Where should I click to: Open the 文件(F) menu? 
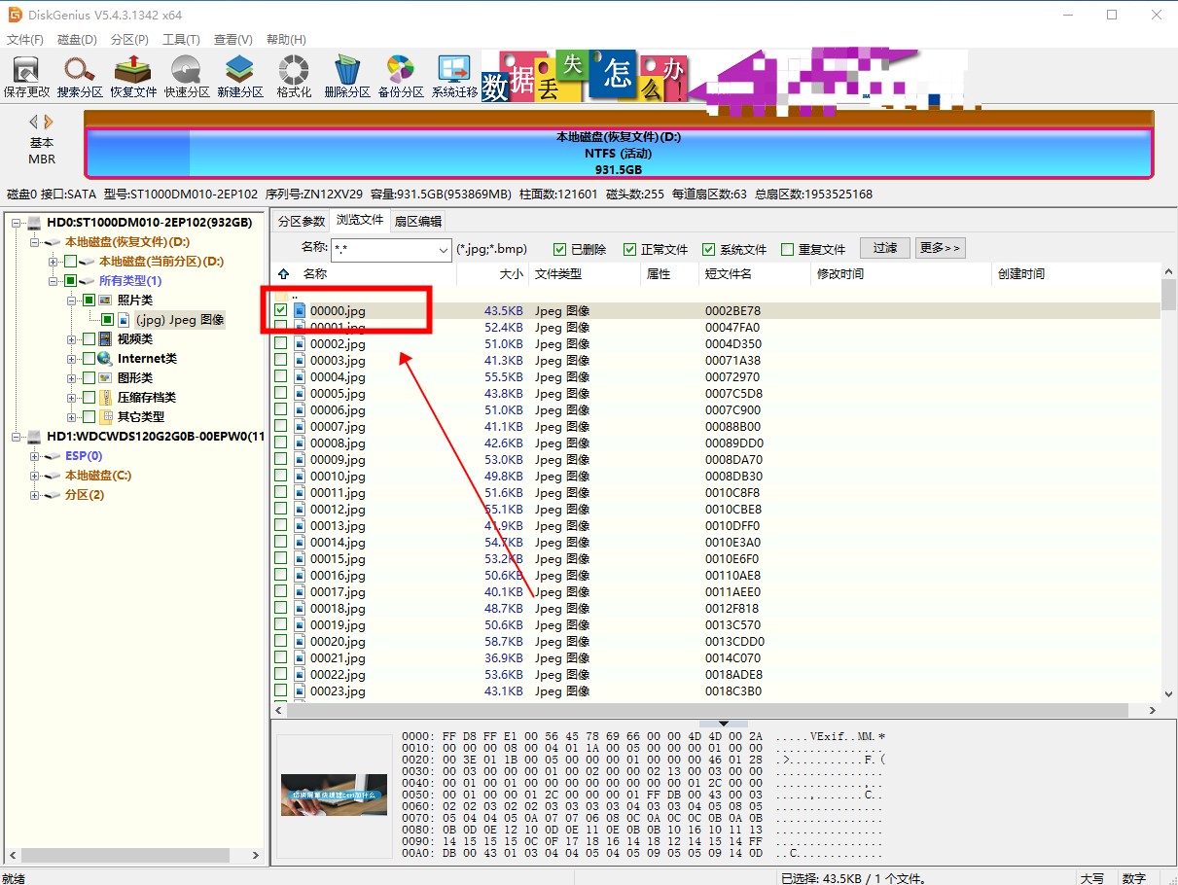click(x=25, y=40)
